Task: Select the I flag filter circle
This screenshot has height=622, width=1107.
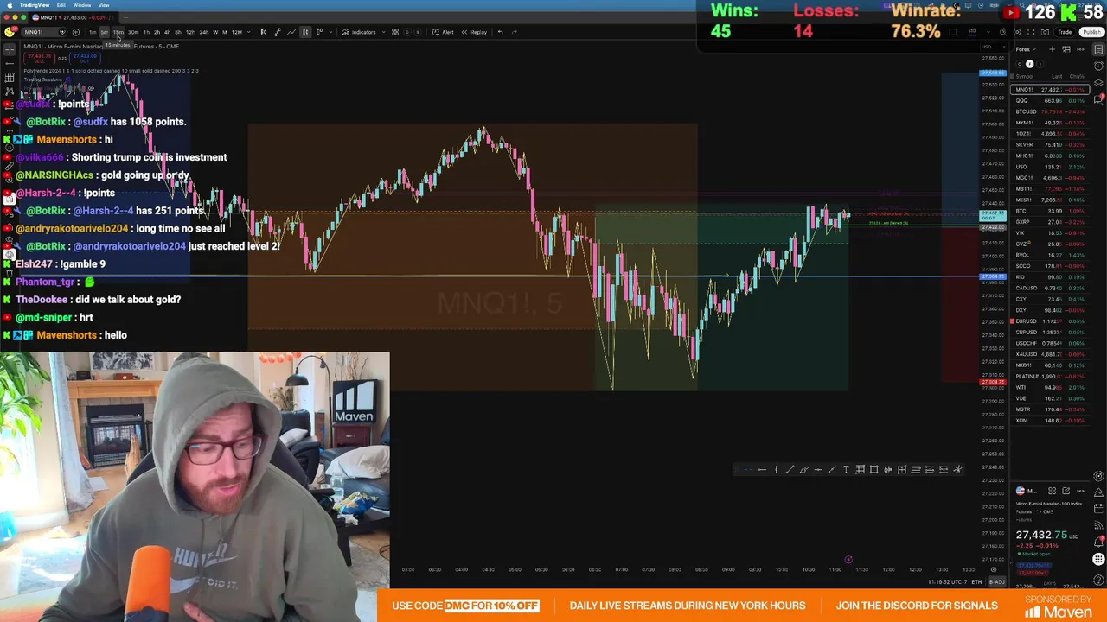Action: tap(1040, 64)
